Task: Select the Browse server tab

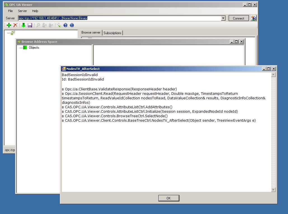Action: point(91,33)
